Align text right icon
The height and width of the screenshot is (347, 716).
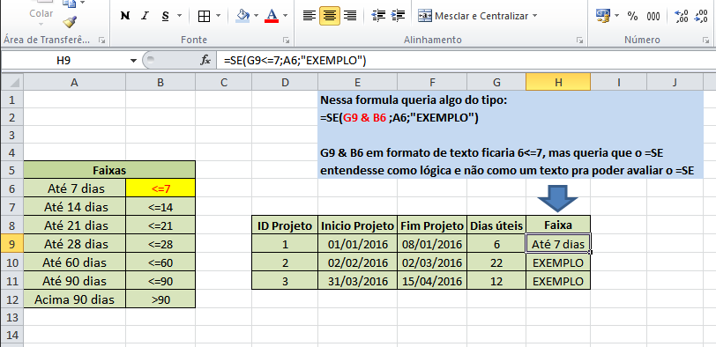(x=350, y=16)
